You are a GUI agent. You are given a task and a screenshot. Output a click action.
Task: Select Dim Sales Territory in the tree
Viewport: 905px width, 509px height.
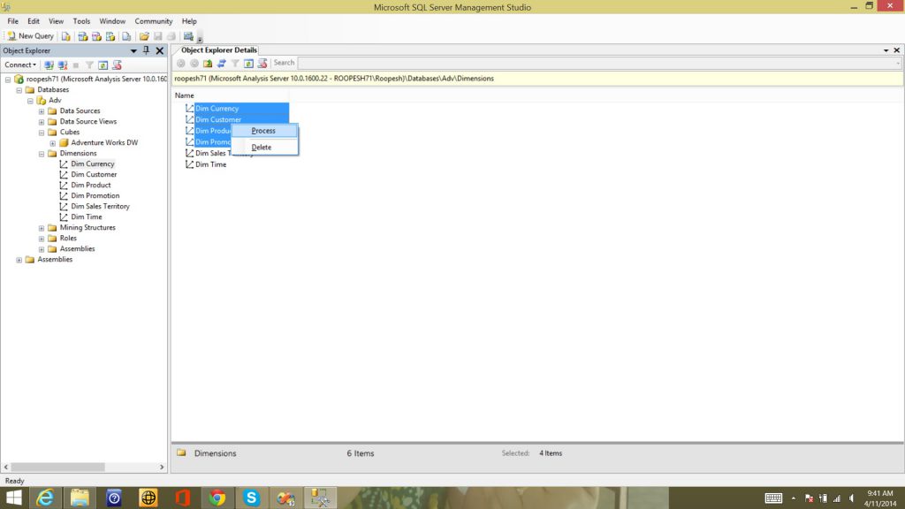coord(100,207)
